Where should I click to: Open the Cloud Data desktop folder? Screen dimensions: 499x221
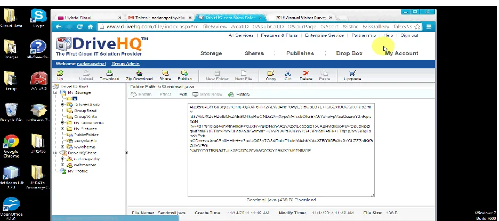coord(11,18)
